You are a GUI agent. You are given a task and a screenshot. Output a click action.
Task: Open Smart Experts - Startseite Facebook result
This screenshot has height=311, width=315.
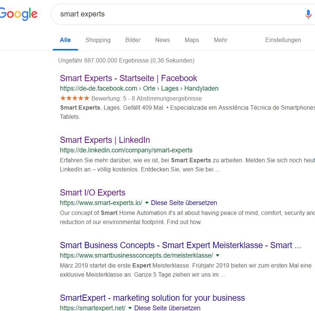128,78
